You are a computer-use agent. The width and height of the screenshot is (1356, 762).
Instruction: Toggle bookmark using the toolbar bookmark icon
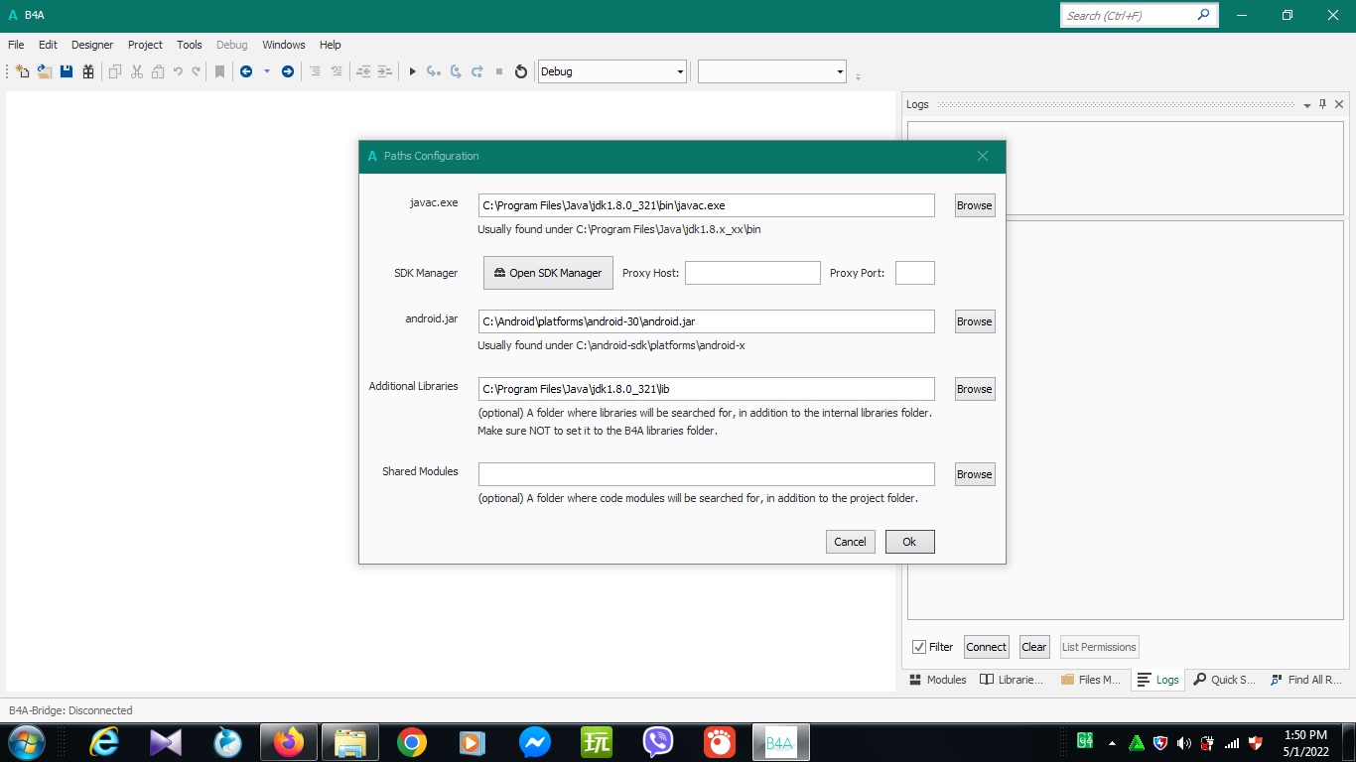[220, 71]
